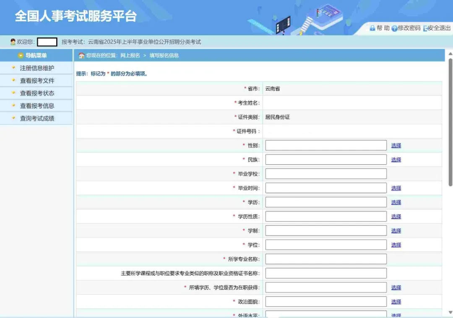Click the padlock icon before 帮助
Screen dimensions: 453x318
pos(373,28)
